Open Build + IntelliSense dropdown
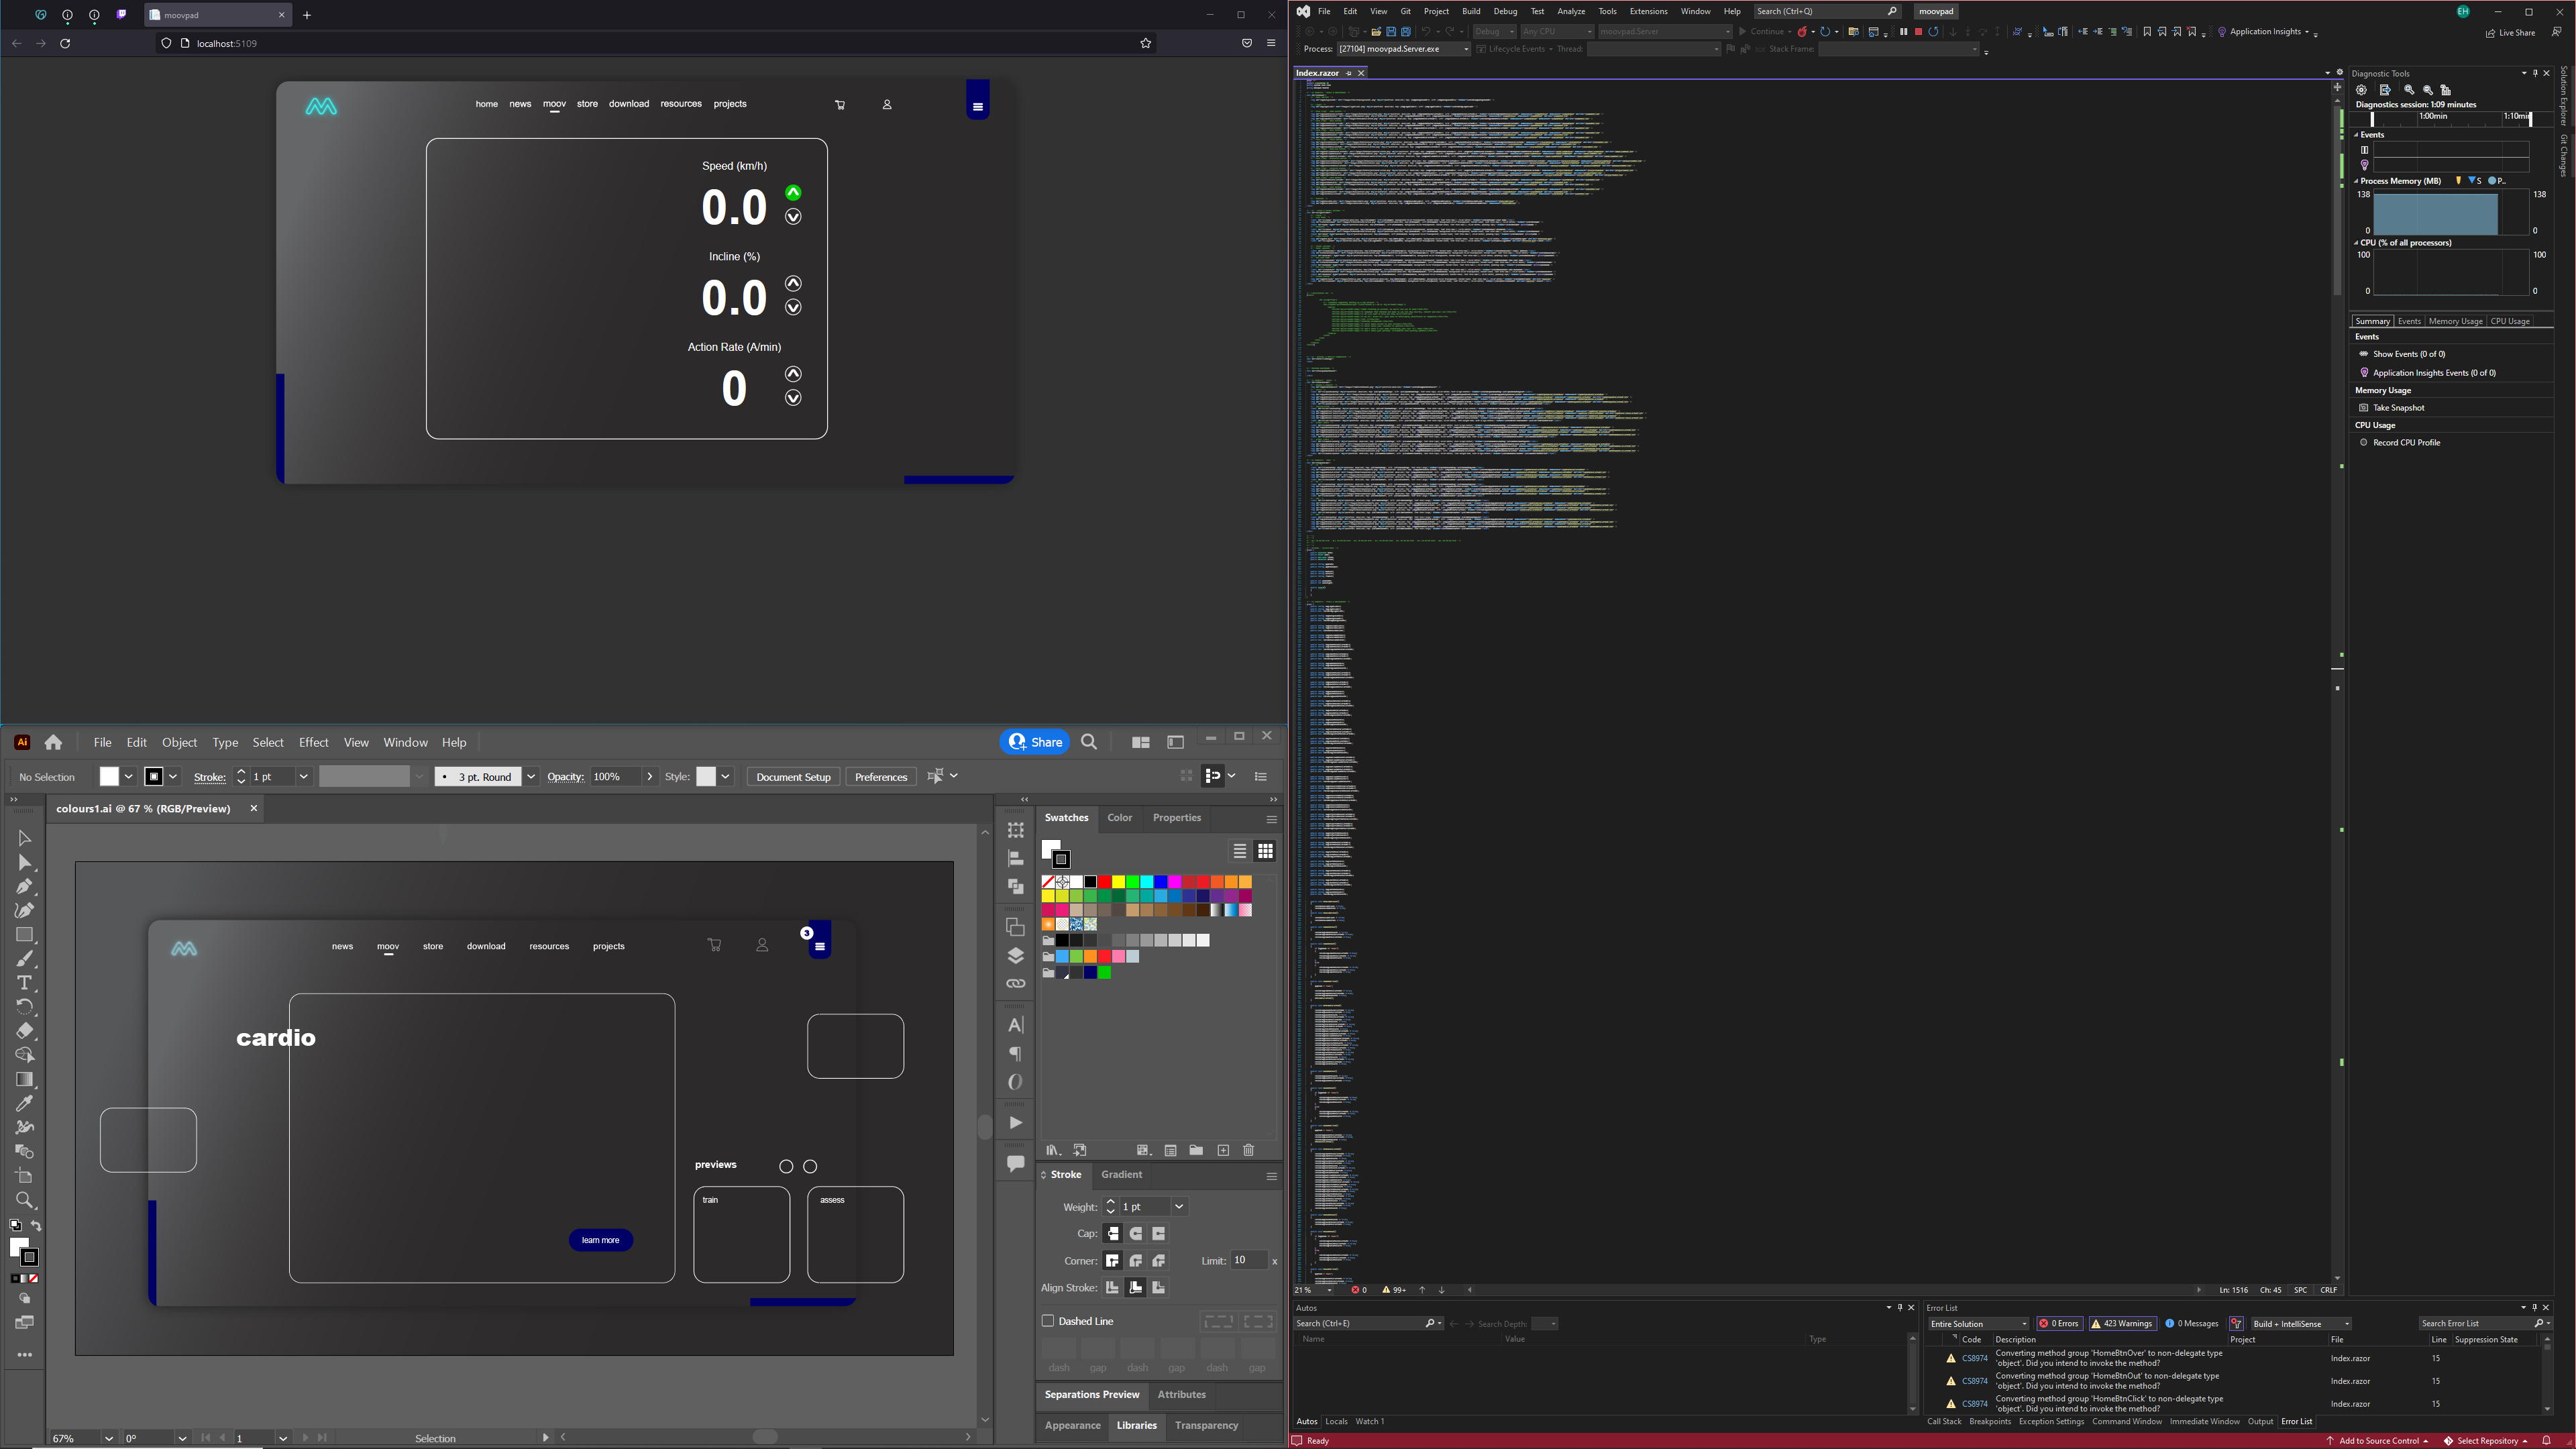2576x1449 pixels. tap(2301, 1323)
